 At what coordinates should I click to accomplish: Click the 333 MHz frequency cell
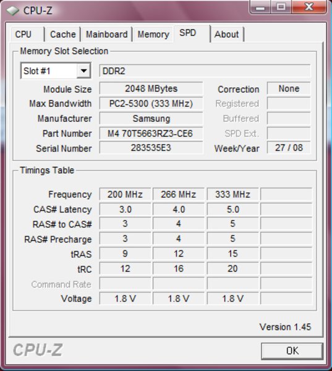coord(233,195)
